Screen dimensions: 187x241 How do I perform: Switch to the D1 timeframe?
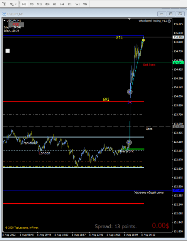point(70,4)
